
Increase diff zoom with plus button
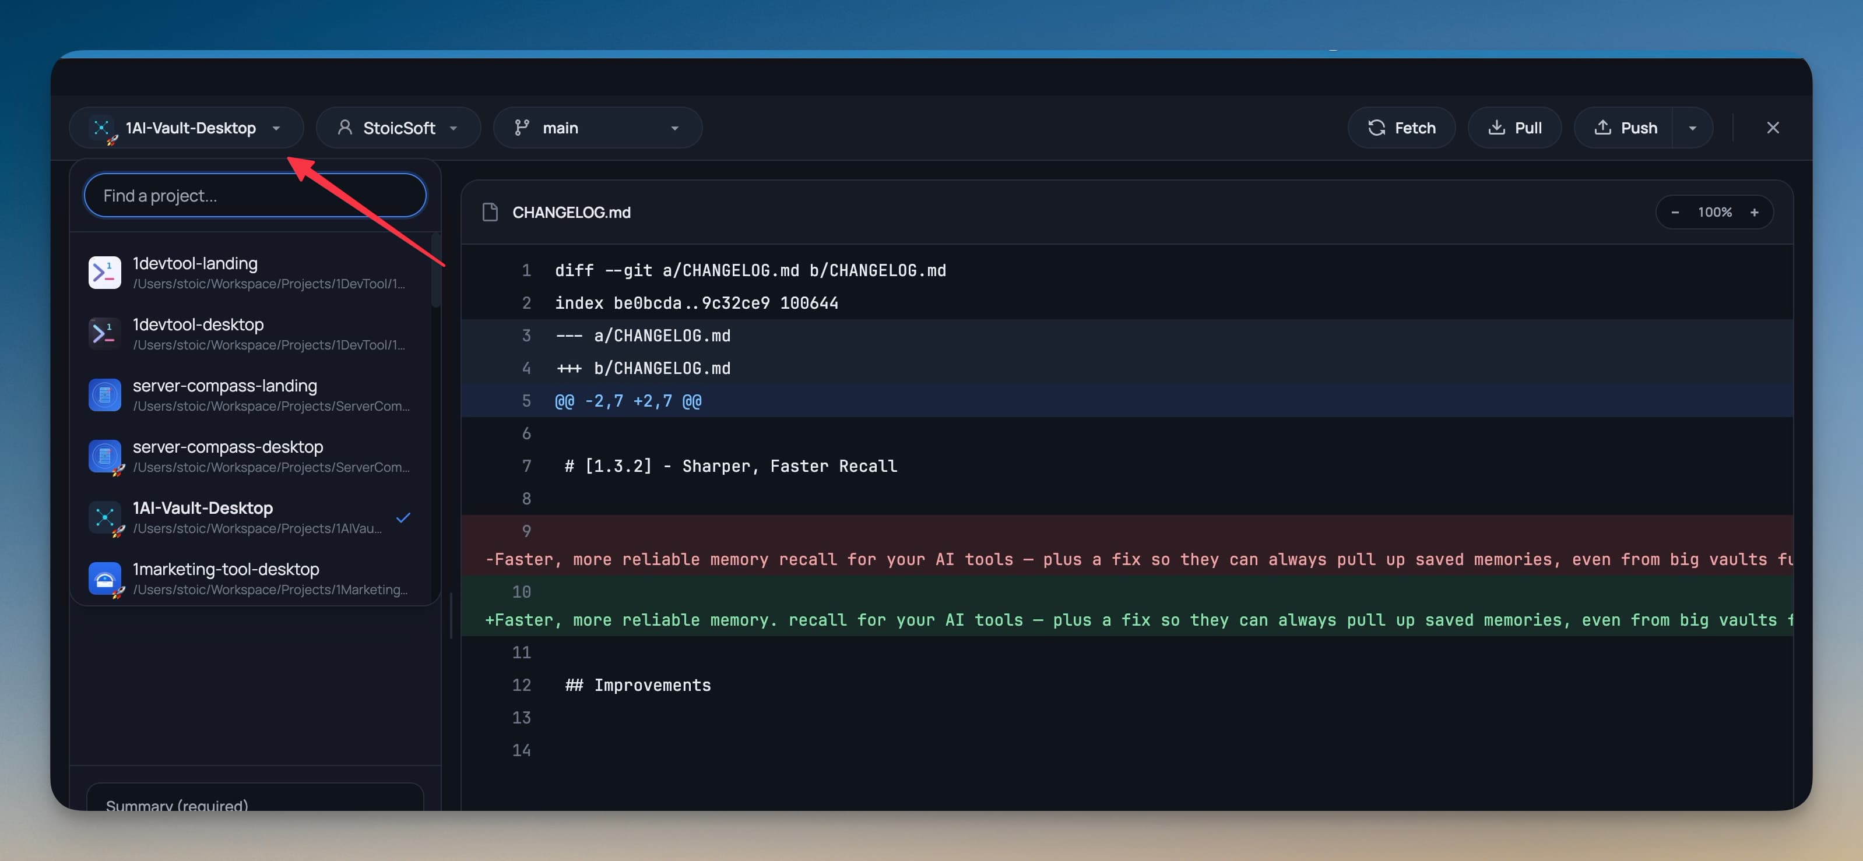(1754, 212)
